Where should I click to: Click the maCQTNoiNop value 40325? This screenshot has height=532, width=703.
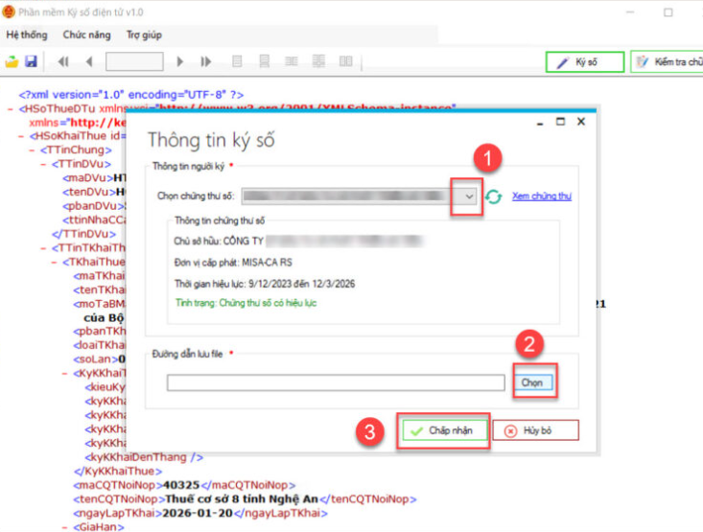(x=181, y=485)
